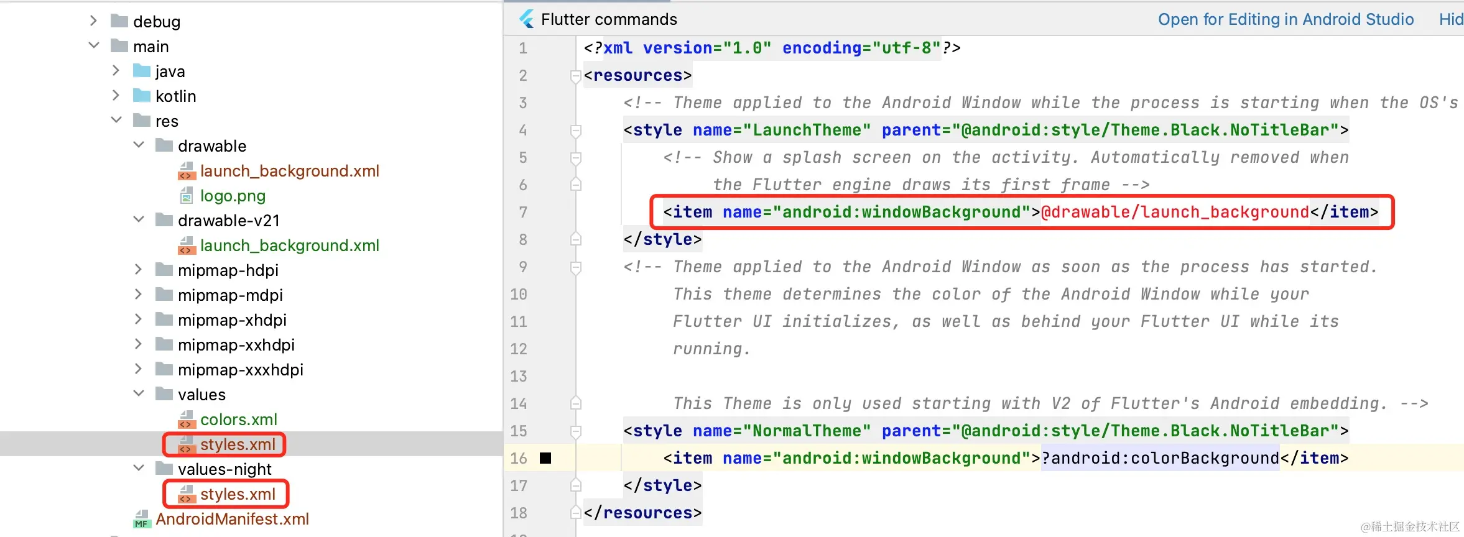The height and width of the screenshot is (537, 1464).
Task: Click the LaunchTheme name attribute value
Action: pyautogui.click(x=807, y=130)
